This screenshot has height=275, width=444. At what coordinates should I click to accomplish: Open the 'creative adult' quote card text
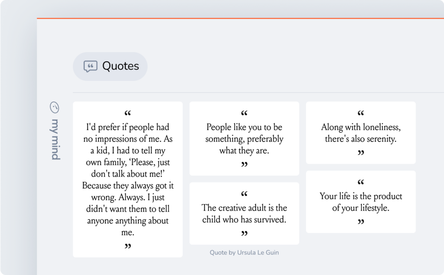244,214
